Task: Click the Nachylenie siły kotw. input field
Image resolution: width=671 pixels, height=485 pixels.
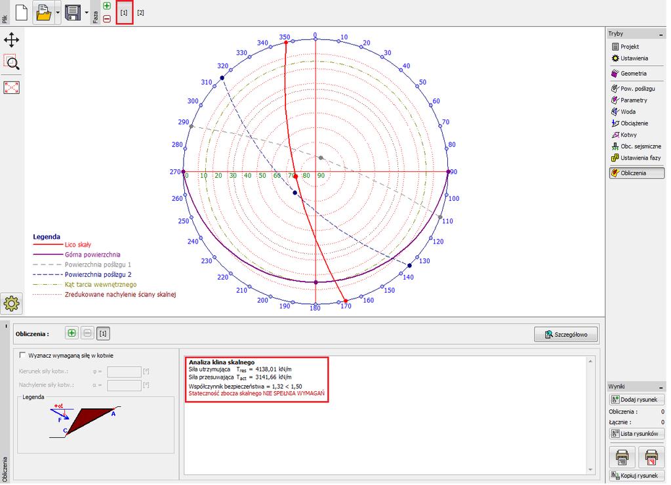Action: (x=124, y=385)
